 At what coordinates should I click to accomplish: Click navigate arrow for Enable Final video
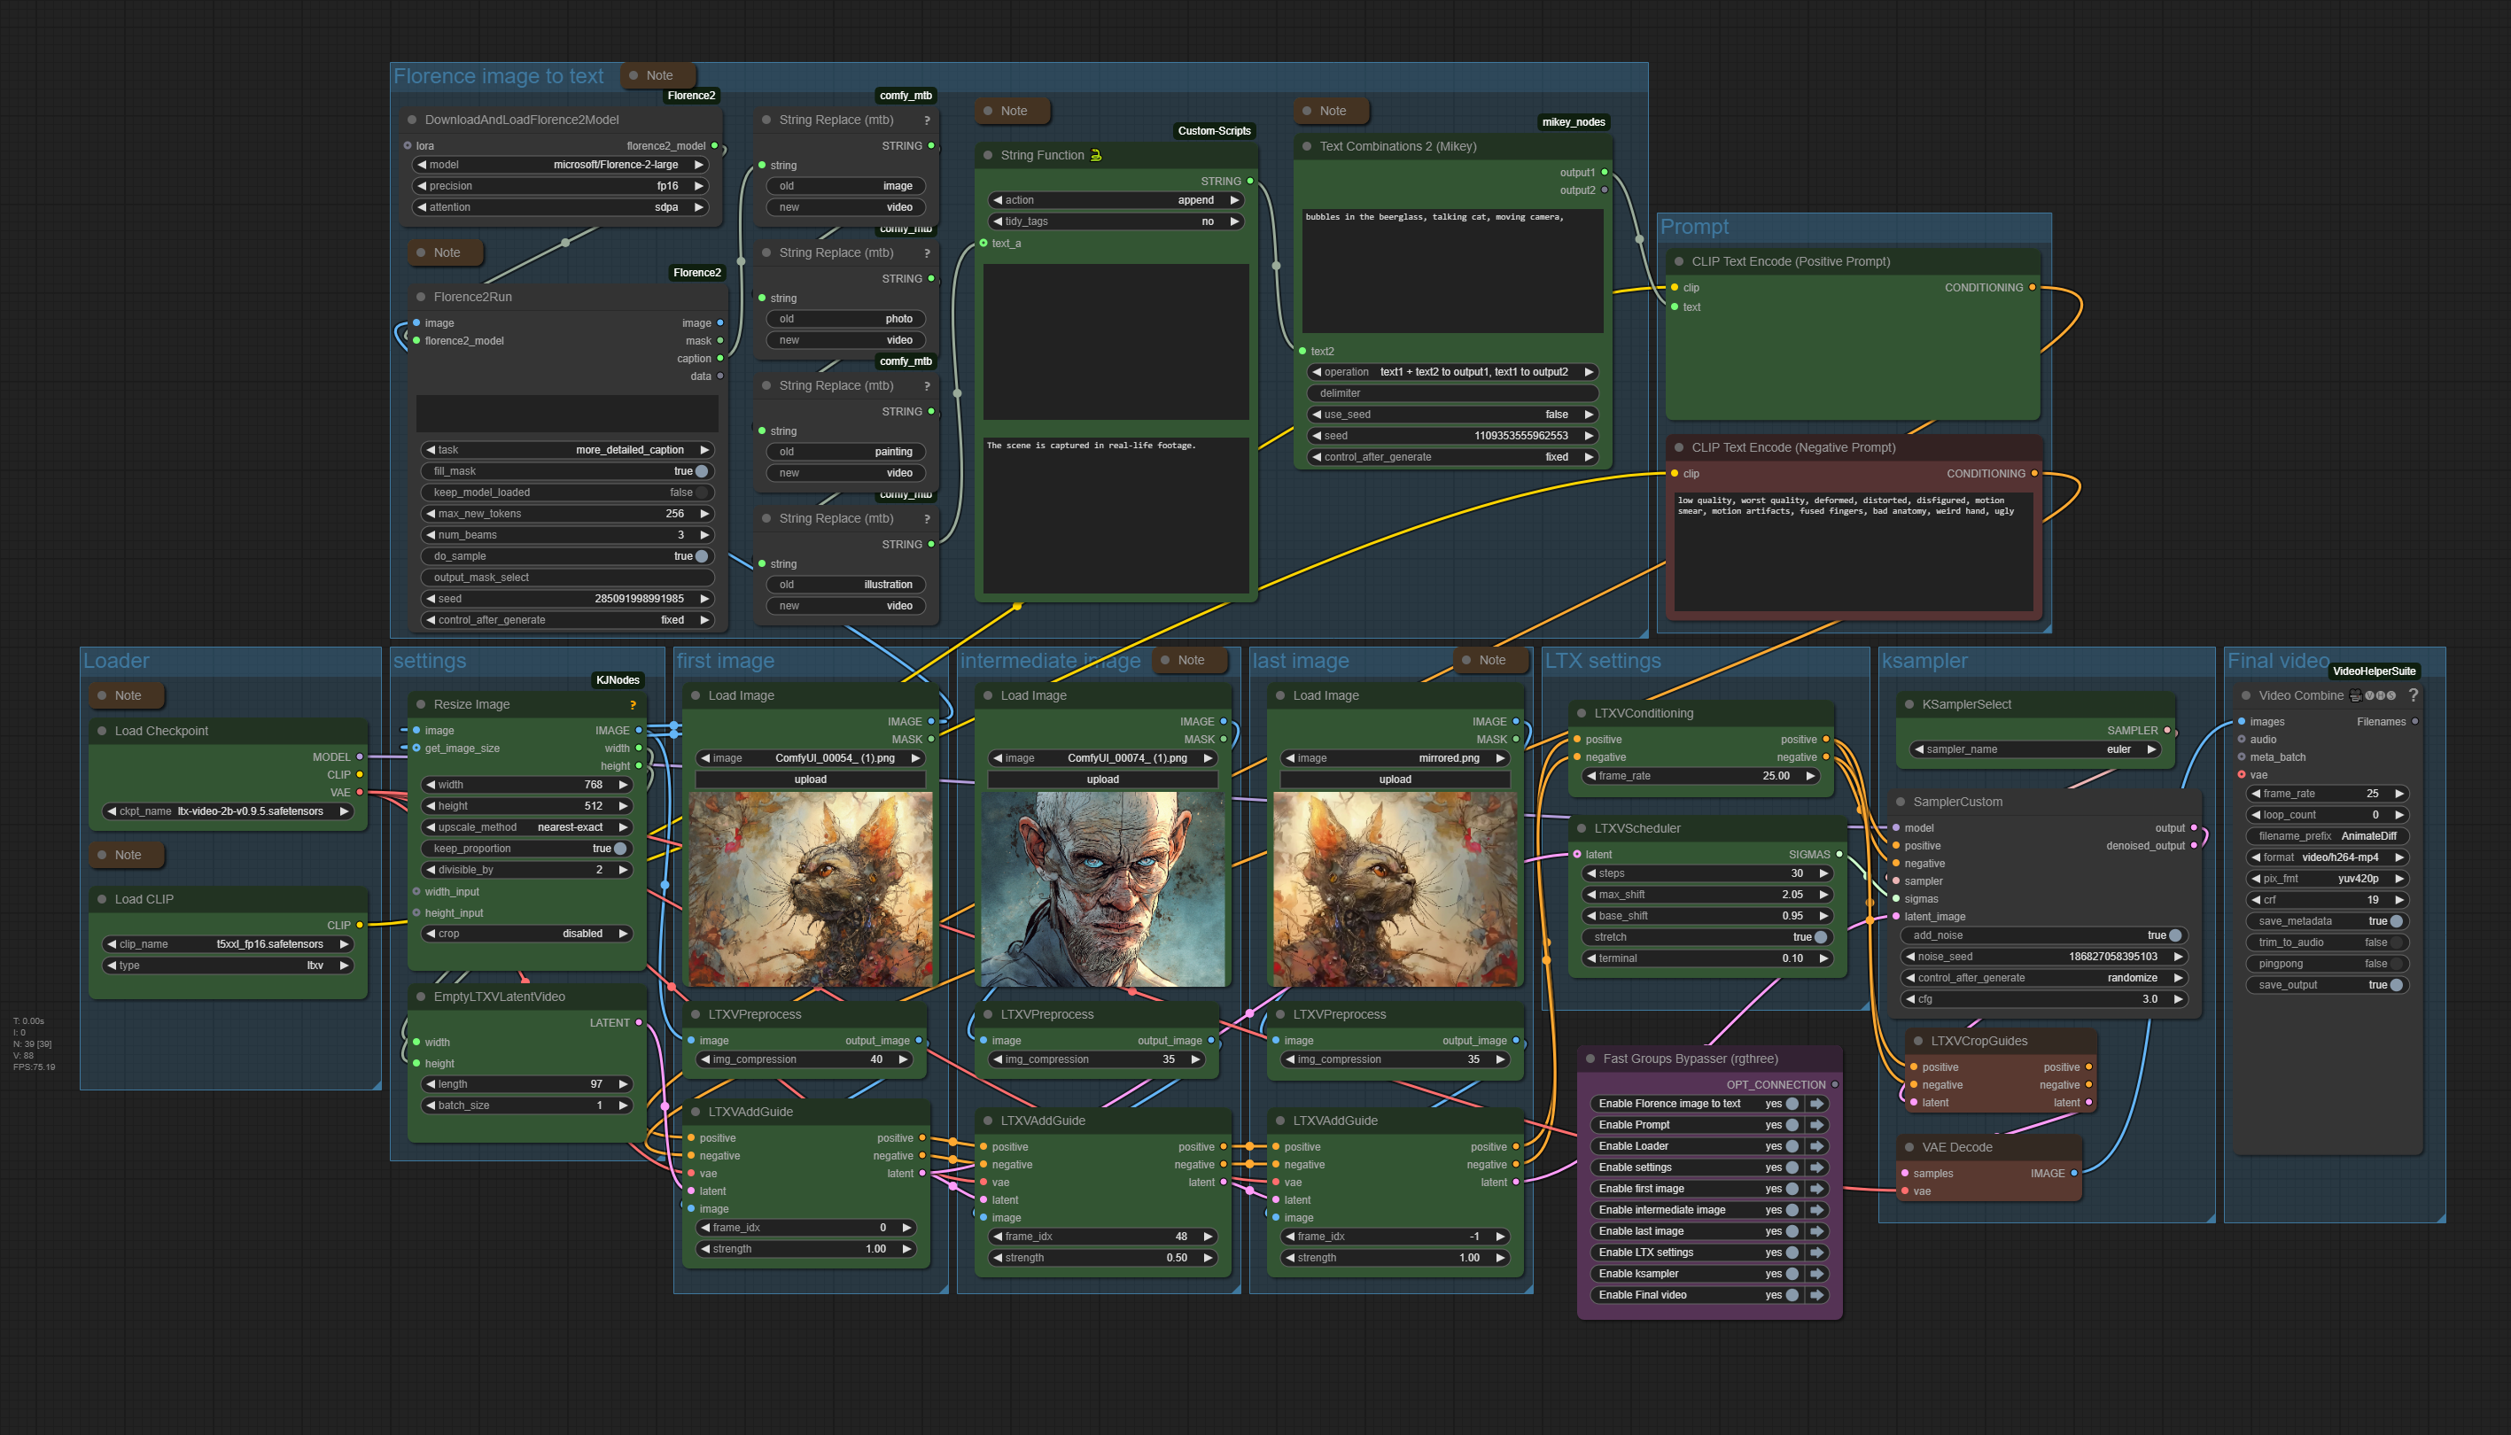tap(1816, 1295)
